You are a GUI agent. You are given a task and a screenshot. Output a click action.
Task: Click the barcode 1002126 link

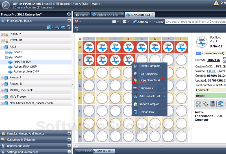(x=214, y=60)
